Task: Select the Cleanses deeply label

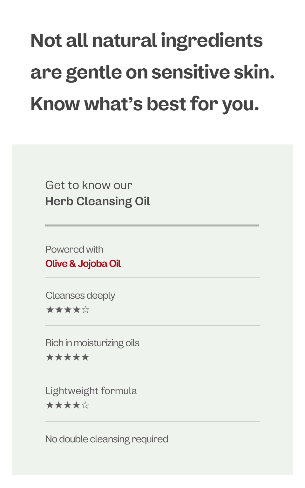Action: tap(80, 295)
